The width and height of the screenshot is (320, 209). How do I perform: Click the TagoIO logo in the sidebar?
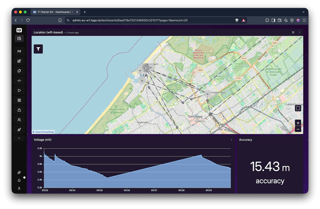pyautogui.click(x=19, y=30)
